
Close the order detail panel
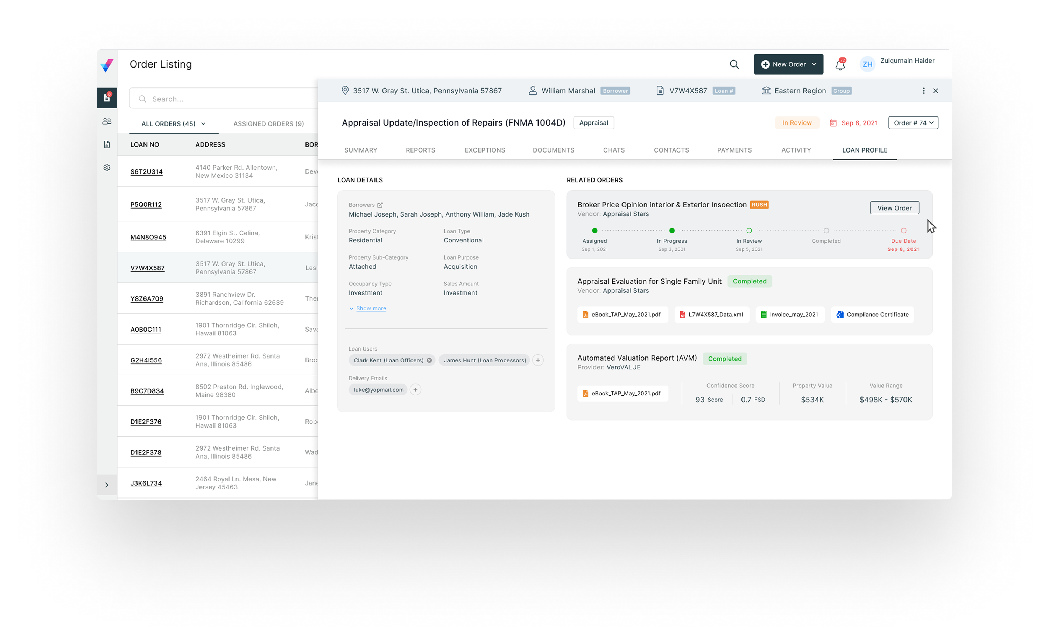936,91
